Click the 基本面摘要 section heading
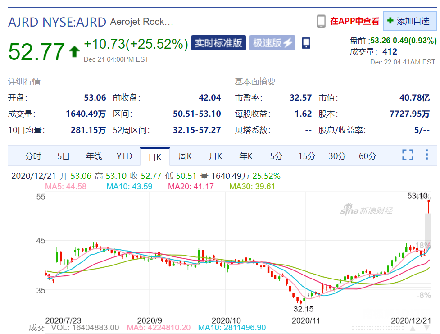The image size is (440, 334). pyautogui.click(x=255, y=82)
